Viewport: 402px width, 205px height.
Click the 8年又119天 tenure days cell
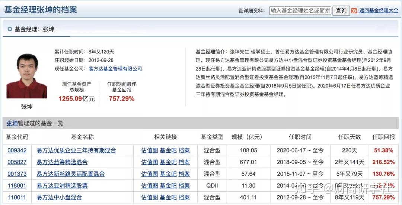coord(350,197)
